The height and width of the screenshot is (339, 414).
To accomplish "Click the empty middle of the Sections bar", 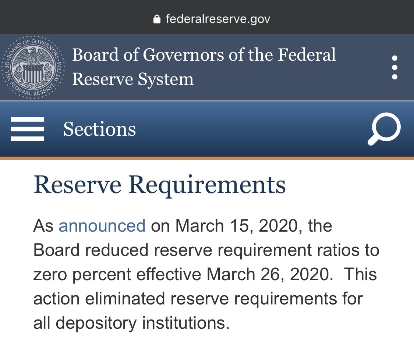I will pos(250,129).
